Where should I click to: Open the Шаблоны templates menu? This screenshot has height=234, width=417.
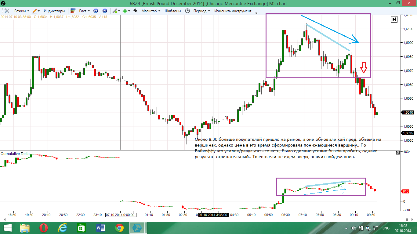173,11
